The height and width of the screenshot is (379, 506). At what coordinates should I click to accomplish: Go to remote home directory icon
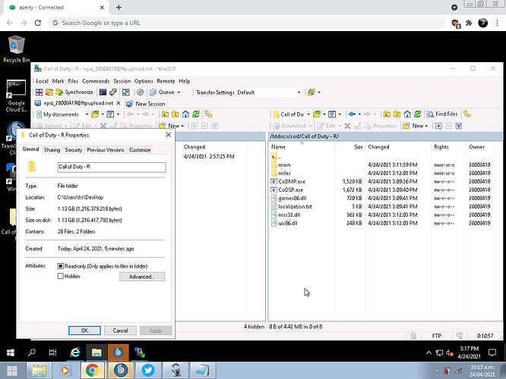click(407, 114)
